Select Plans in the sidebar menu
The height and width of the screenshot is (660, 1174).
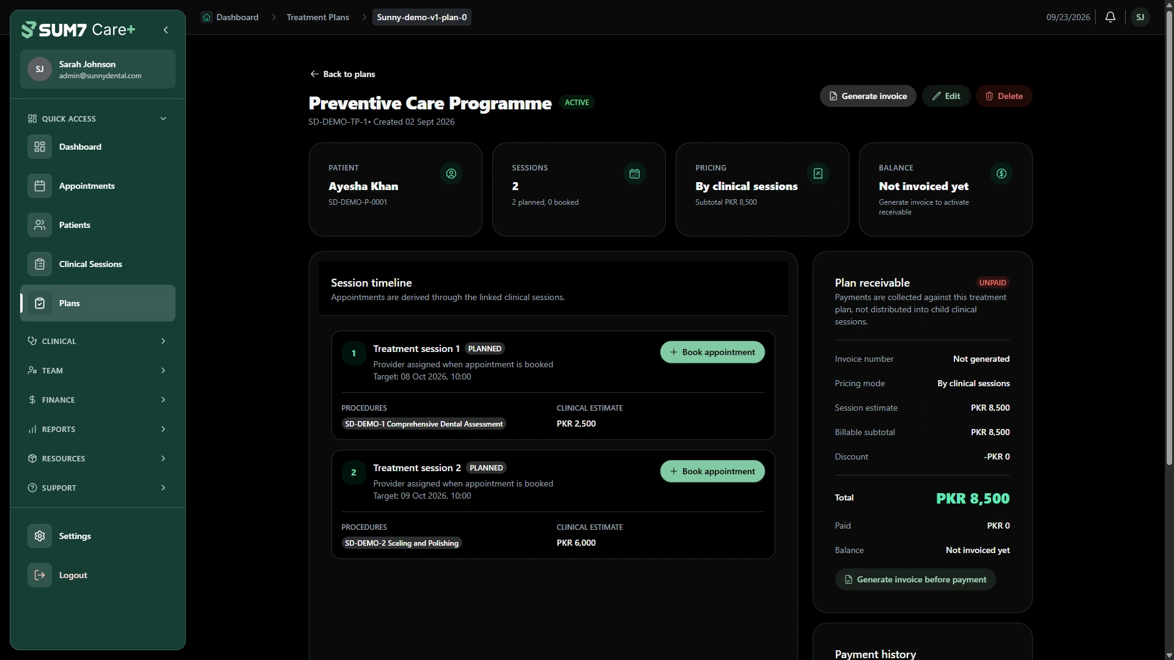(98, 303)
